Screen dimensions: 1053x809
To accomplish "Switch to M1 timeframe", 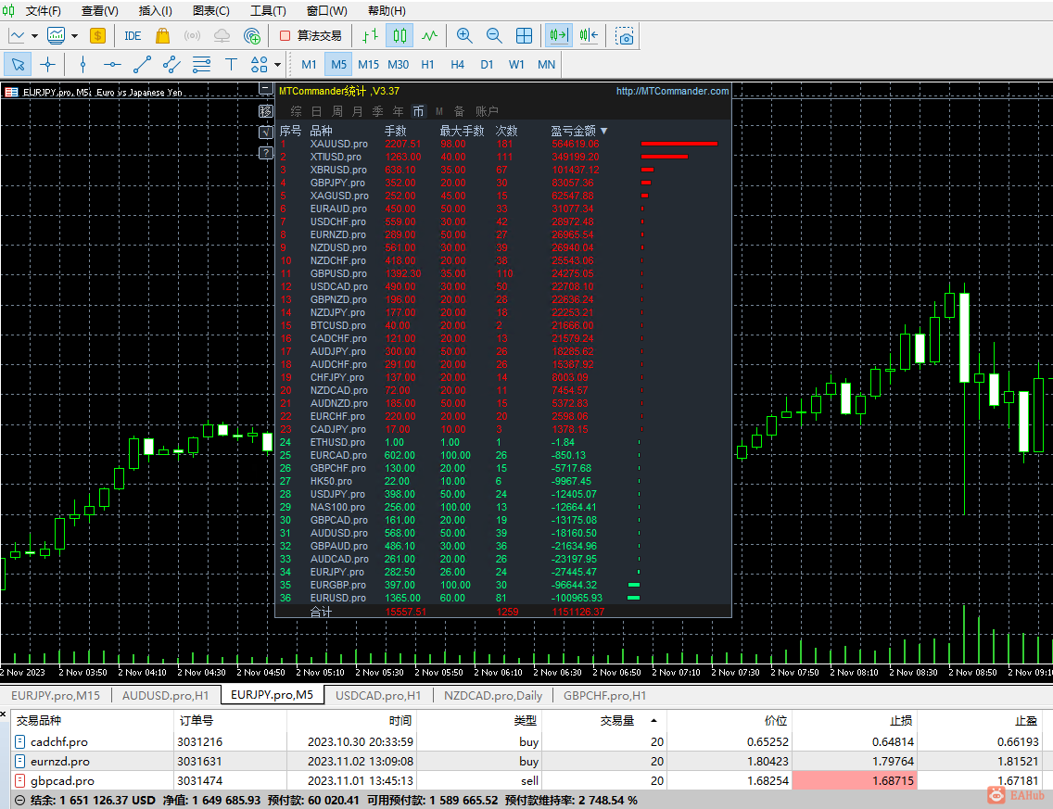I will tap(309, 65).
